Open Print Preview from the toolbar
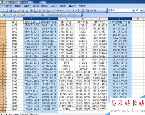The height and width of the screenshot is (115, 145). pyautogui.click(x=27, y=10)
